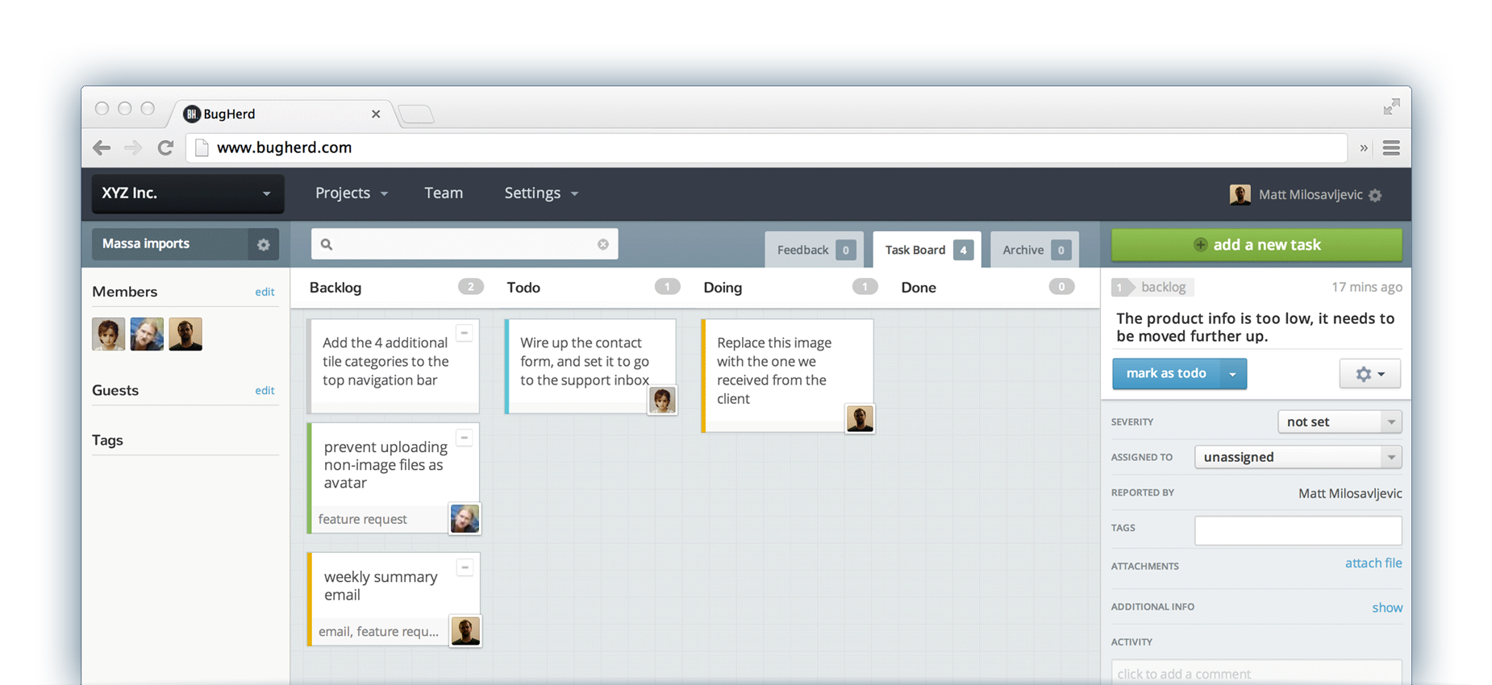
Task: Click the Massa imports project name
Action: click(x=146, y=243)
